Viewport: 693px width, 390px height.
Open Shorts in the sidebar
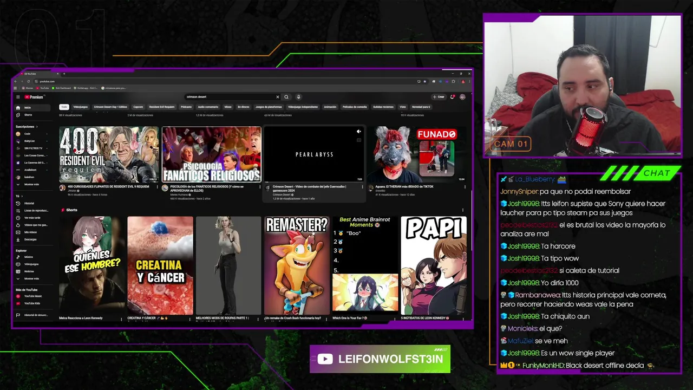[32, 115]
